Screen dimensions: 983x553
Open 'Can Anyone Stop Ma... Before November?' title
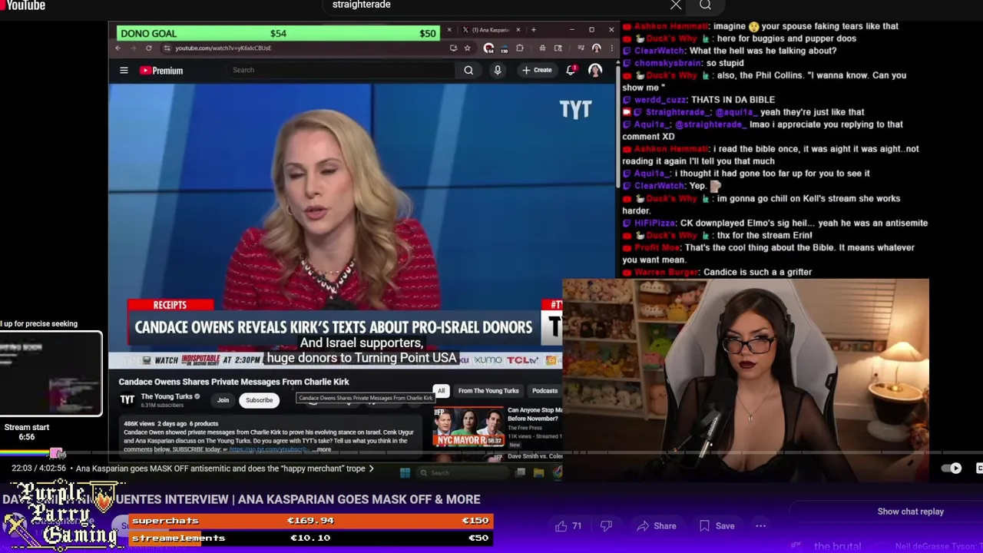tap(535, 414)
